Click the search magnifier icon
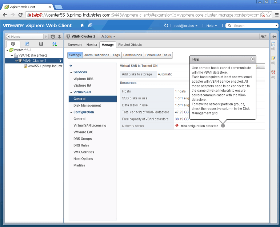 tap(229, 26)
